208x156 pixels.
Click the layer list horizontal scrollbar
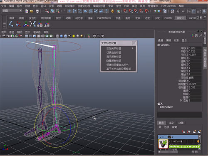point(169,152)
